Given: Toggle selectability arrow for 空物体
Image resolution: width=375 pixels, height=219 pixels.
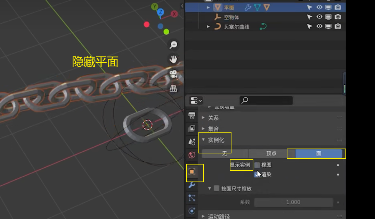Looking at the screenshot, I should pos(309,17).
